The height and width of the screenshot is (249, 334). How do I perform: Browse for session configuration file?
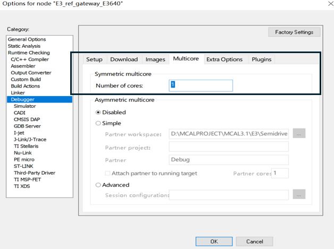tap(299, 195)
